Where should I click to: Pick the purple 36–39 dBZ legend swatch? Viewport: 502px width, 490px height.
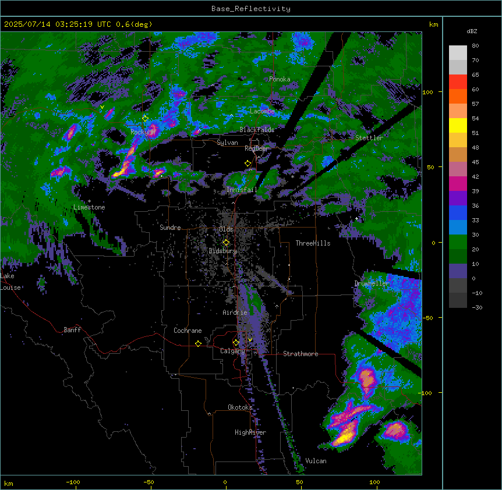click(x=458, y=198)
